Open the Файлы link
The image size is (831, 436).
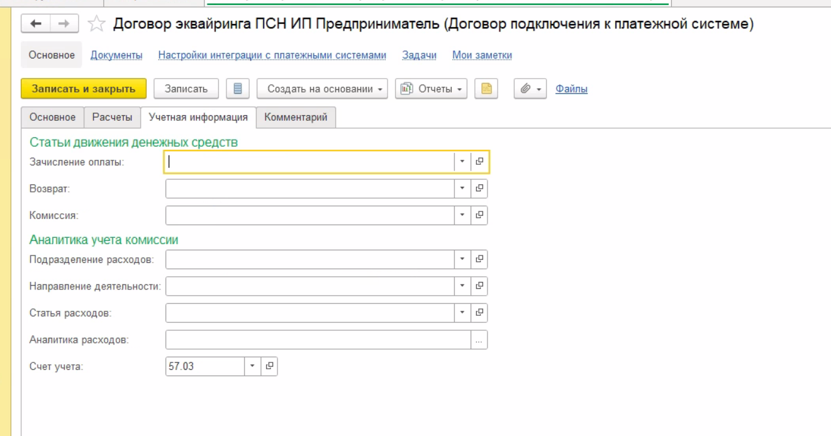pos(571,89)
